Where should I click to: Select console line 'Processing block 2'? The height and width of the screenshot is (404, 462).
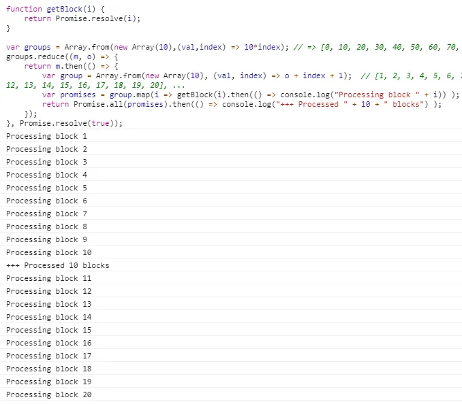231,149
